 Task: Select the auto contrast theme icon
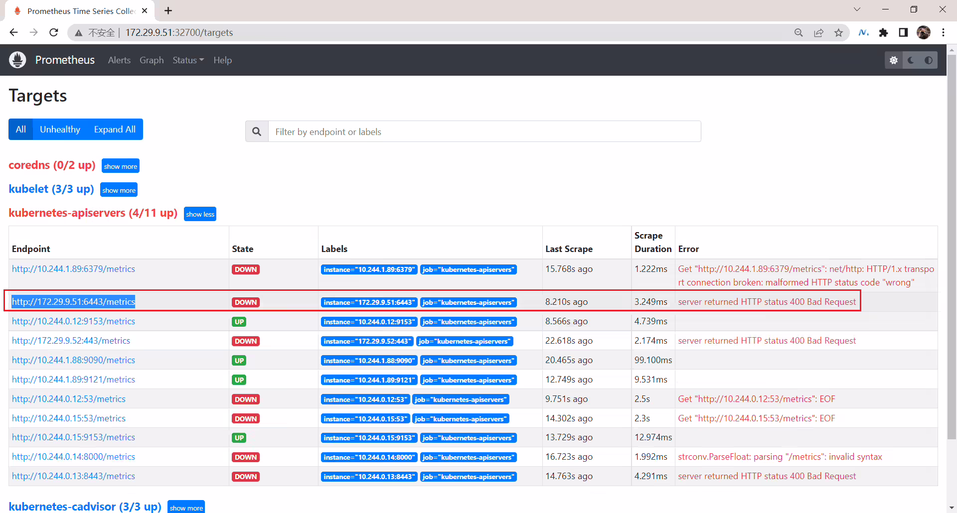929,60
